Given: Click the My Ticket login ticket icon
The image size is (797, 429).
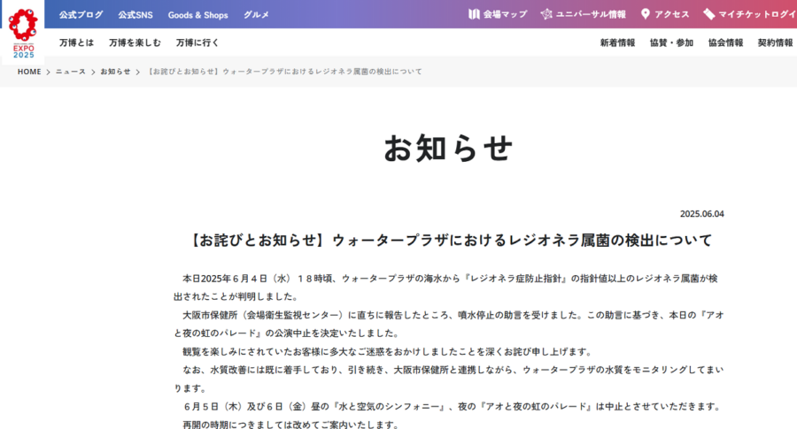Looking at the screenshot, I should click(709, 14).
